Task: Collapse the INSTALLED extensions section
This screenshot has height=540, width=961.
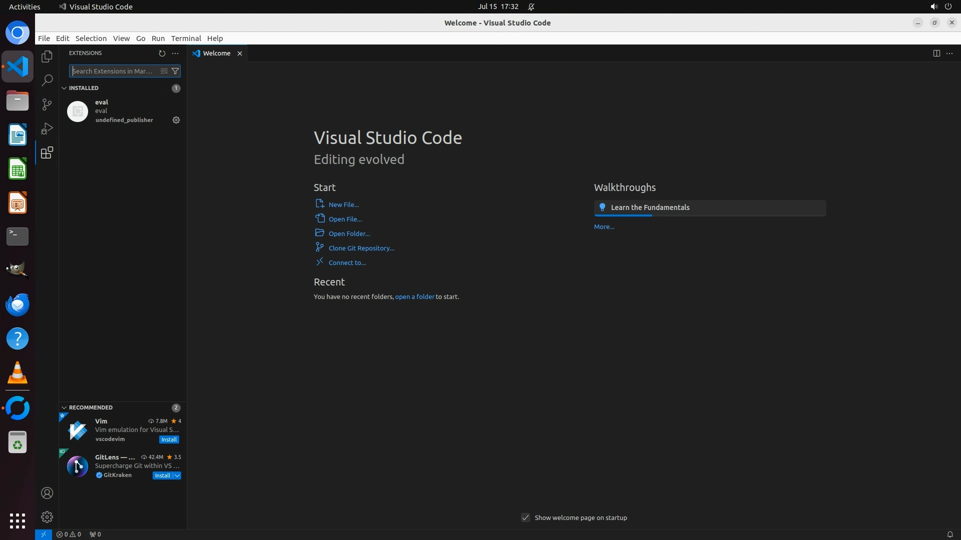Action: (x=64, y=88)
